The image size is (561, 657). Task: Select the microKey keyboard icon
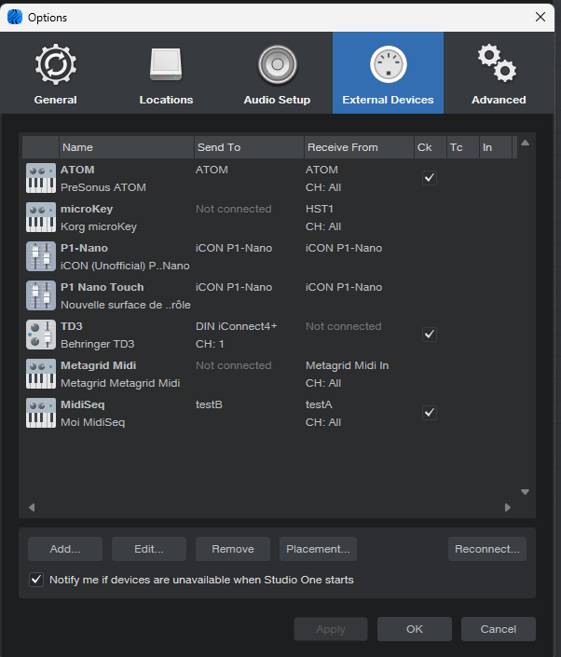pos(41,217)
